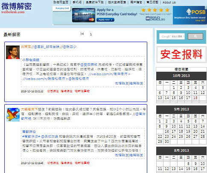Image resolution: width=207 pixels, height=173 pixels.
Task: Select date 30 in September 2013 calendar
Action: 167,142
